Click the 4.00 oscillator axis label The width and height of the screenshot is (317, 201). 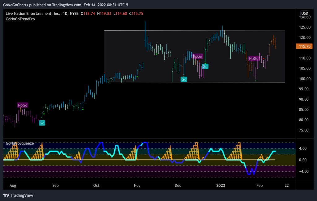303,149
